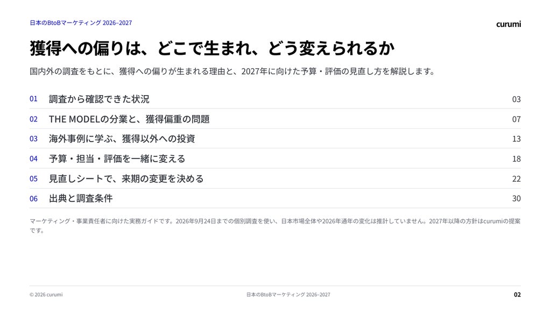Click the curumi logo at top right
This screenshot has height=309, width=551.
[508, 24]
